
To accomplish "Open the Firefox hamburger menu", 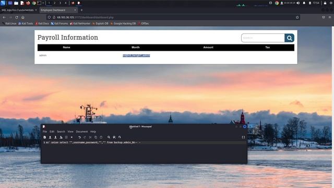I will coord(329,17).
